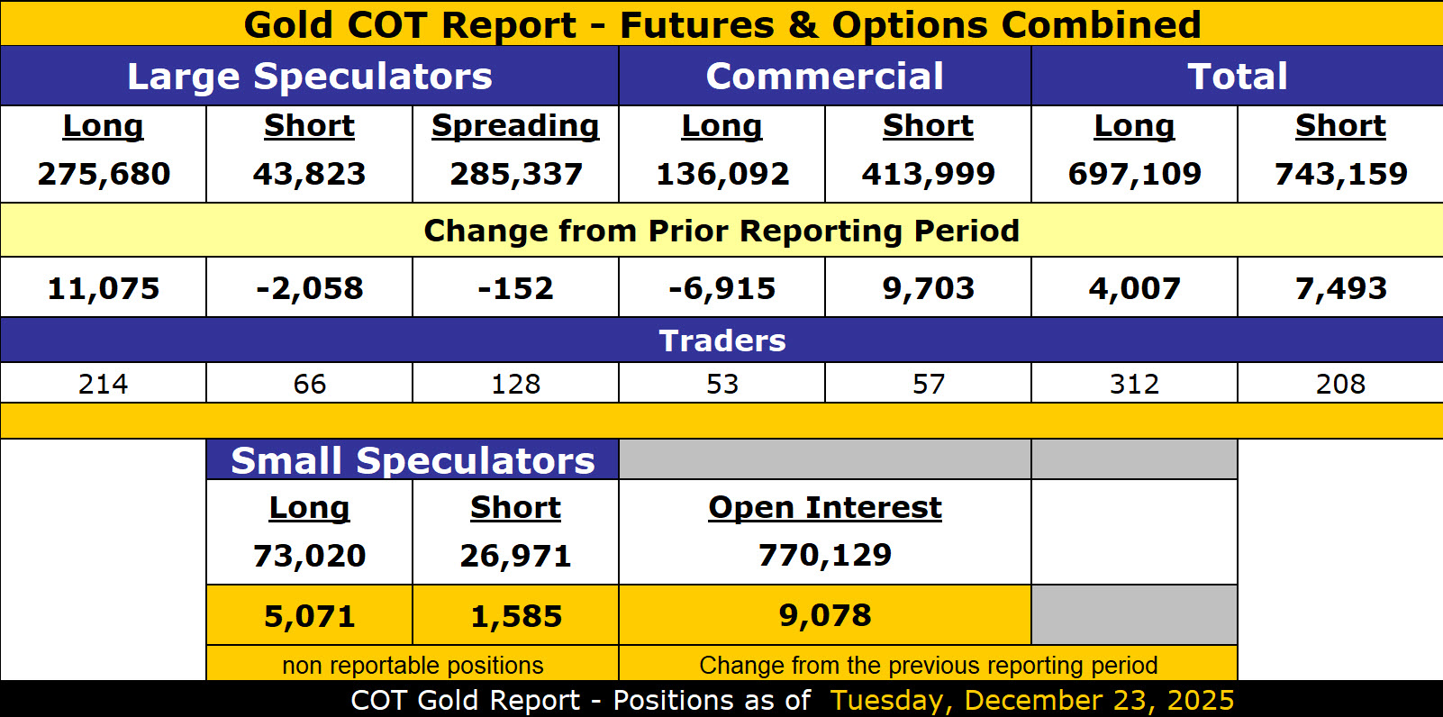The image size is (1443, 717).
Task: Select the open interest value 770,129
Action: pos(824,555)
